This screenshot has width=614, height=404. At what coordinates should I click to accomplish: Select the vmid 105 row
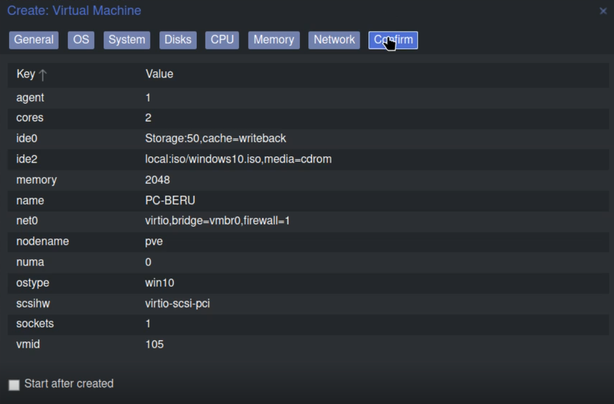[308, 344]
